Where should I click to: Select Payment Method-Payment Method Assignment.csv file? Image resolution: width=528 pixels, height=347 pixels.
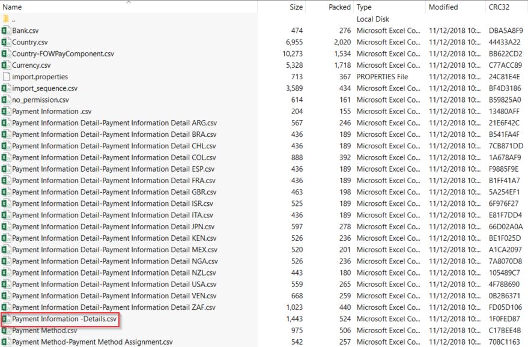point(93,342)
